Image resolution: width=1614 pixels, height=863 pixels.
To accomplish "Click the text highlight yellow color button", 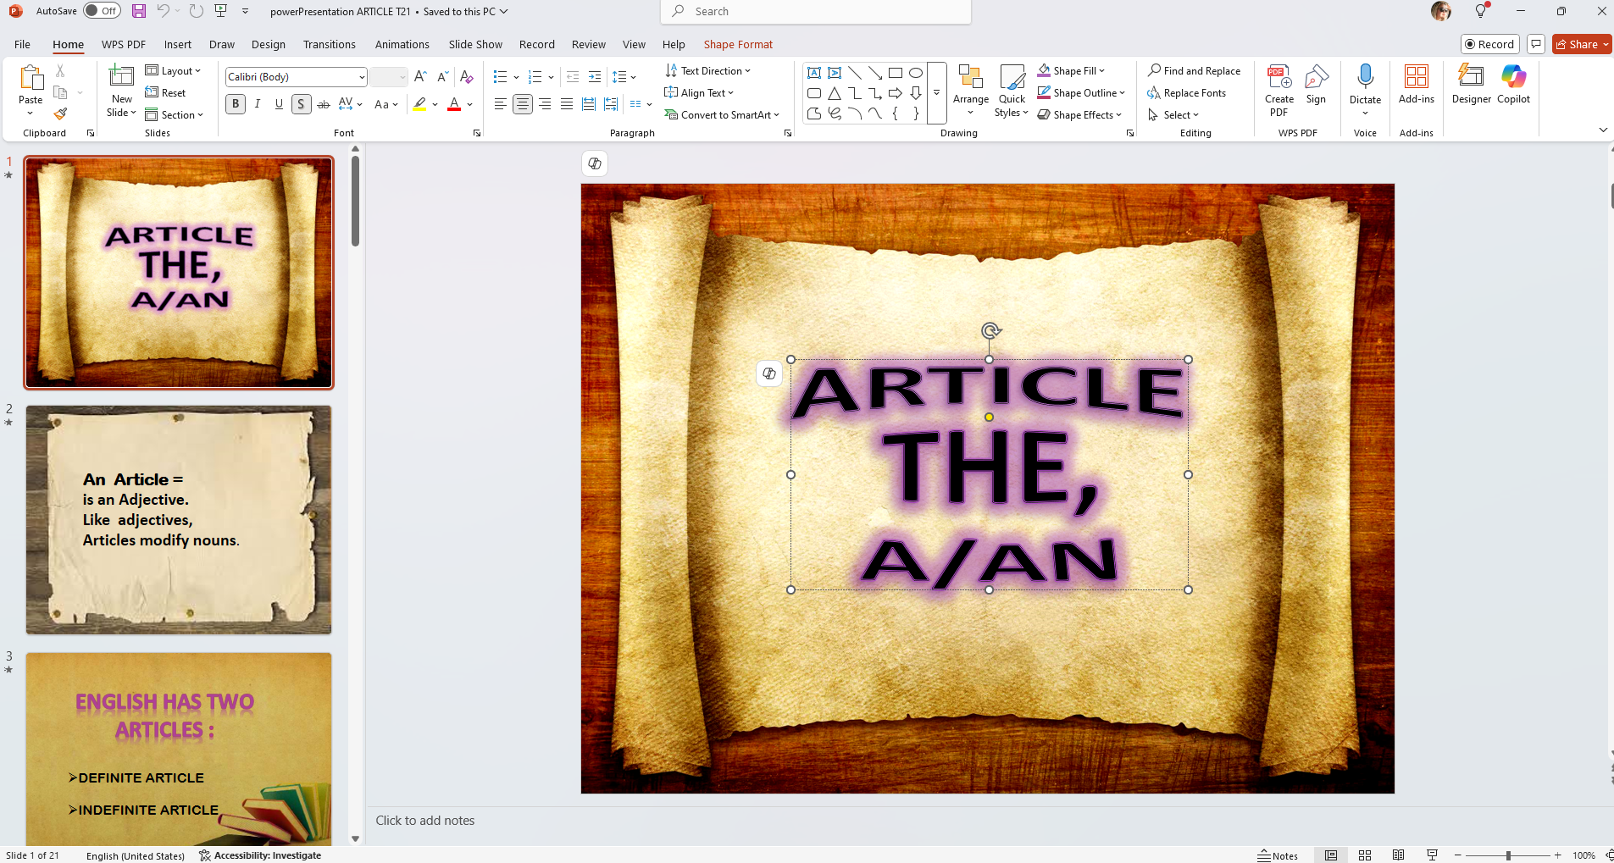I will pos(420,104).
